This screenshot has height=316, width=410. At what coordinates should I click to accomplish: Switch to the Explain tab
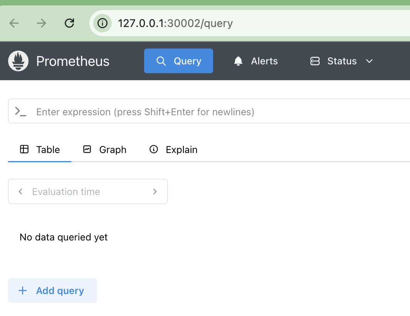pyautogui.click(x=173, y=150)
